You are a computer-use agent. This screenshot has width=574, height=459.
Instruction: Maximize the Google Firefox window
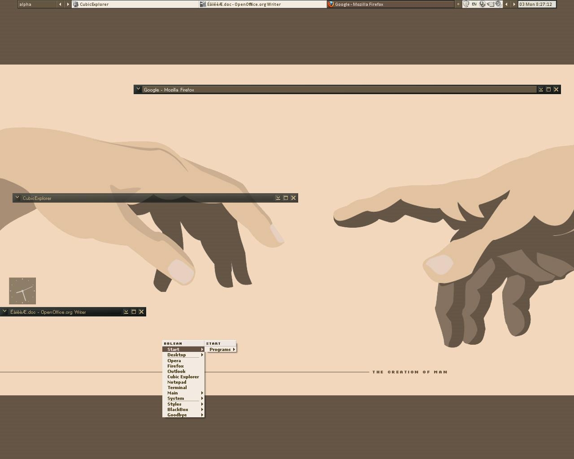548,90
